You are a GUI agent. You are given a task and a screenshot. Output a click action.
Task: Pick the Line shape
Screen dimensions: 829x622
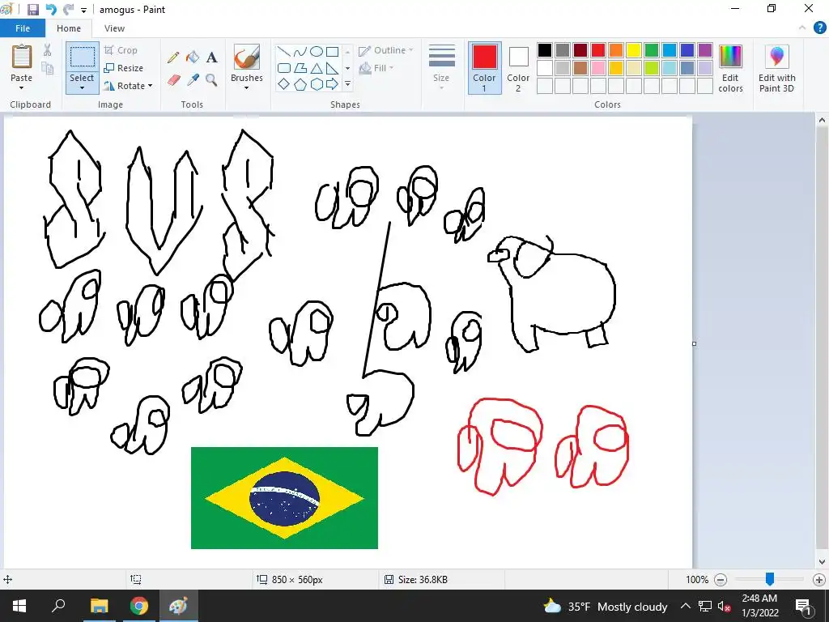click(x=284, y=51)
